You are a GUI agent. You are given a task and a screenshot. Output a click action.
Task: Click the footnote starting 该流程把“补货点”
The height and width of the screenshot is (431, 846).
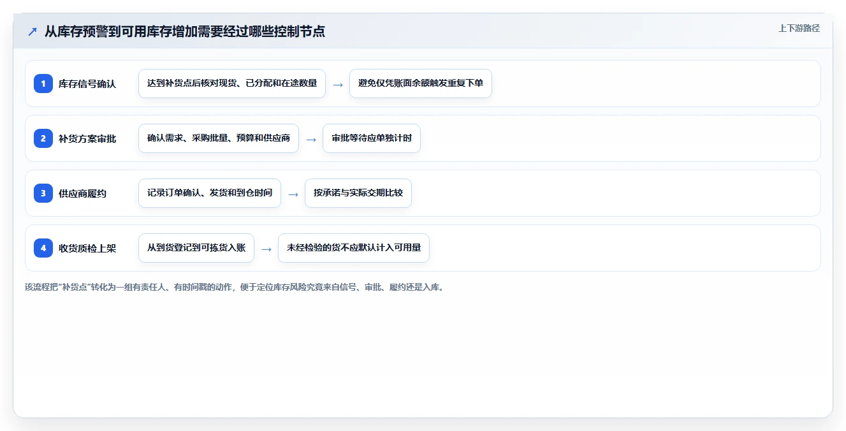[x=234, y=287]
